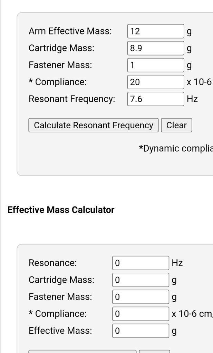Select the Cartridge Mass field containing 8.9
213x353 pixels.
[156, 48]
